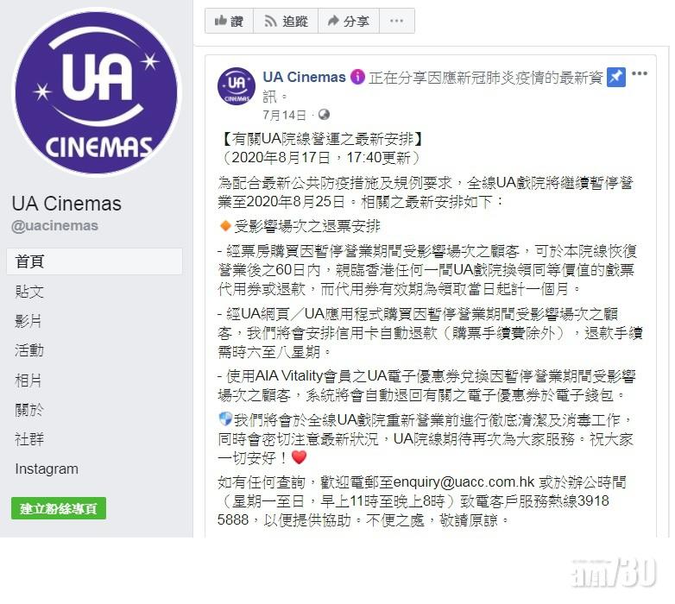This screenshot has height=604, width=675.
Task: Click the 分享 share arrow button
Action: tap(349, 21)
